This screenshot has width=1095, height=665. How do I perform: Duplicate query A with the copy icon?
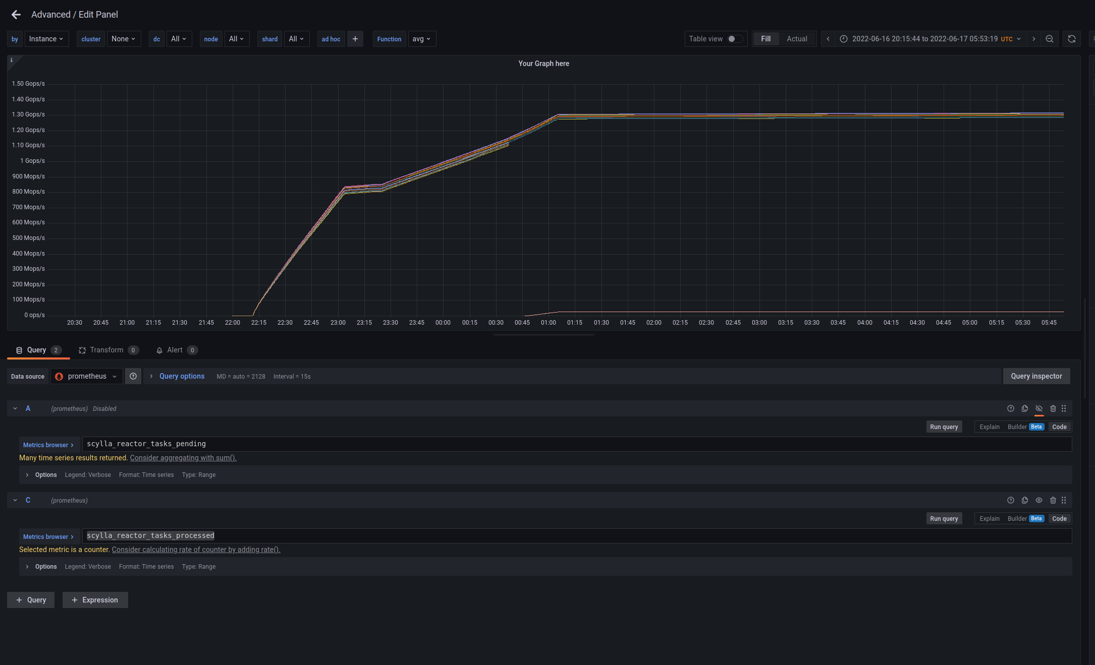1025,408
